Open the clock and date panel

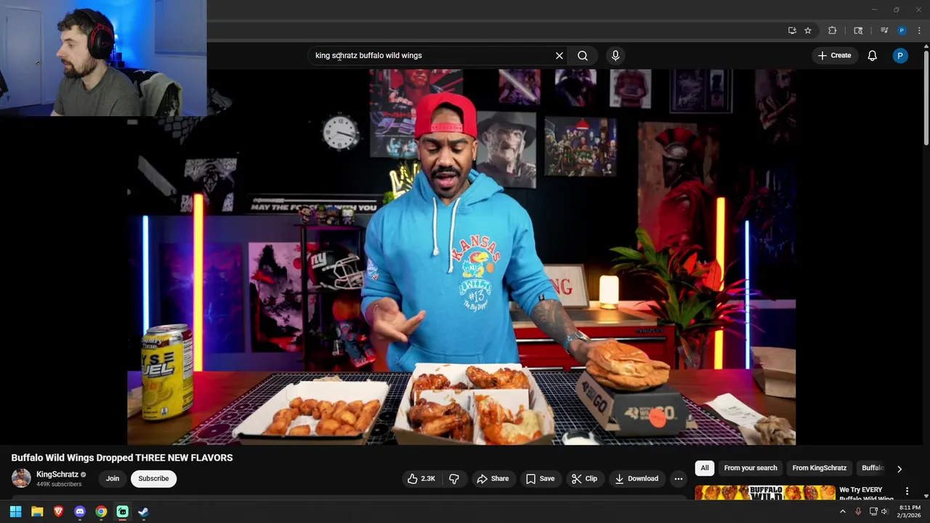[909, 511]
